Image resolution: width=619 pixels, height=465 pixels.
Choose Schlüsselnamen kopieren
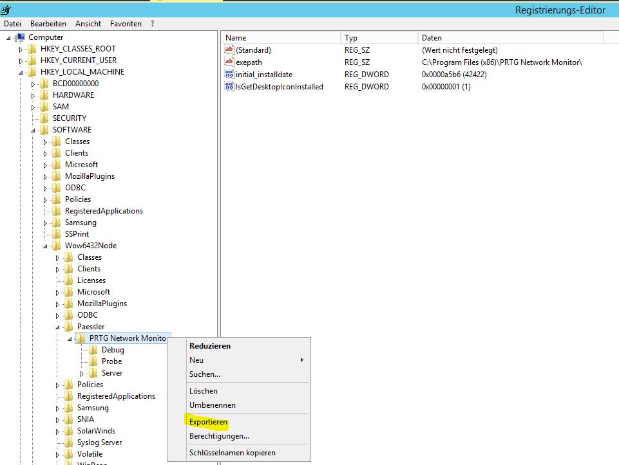(232, 453)
